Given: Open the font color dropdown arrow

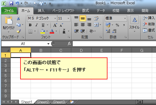Looking at the screenshot, I should point(56,31).
